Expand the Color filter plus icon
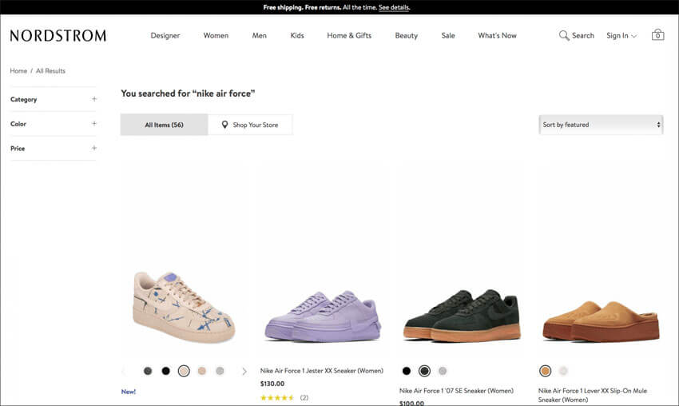The height and width of the screenshot is (406, 679). coord(94,124)
